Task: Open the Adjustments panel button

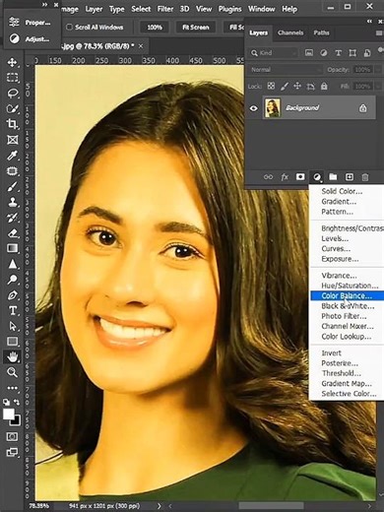Action: click(31, 39)
